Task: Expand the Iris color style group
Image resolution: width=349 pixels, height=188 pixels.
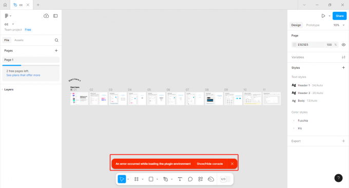Action: (294, 128)
